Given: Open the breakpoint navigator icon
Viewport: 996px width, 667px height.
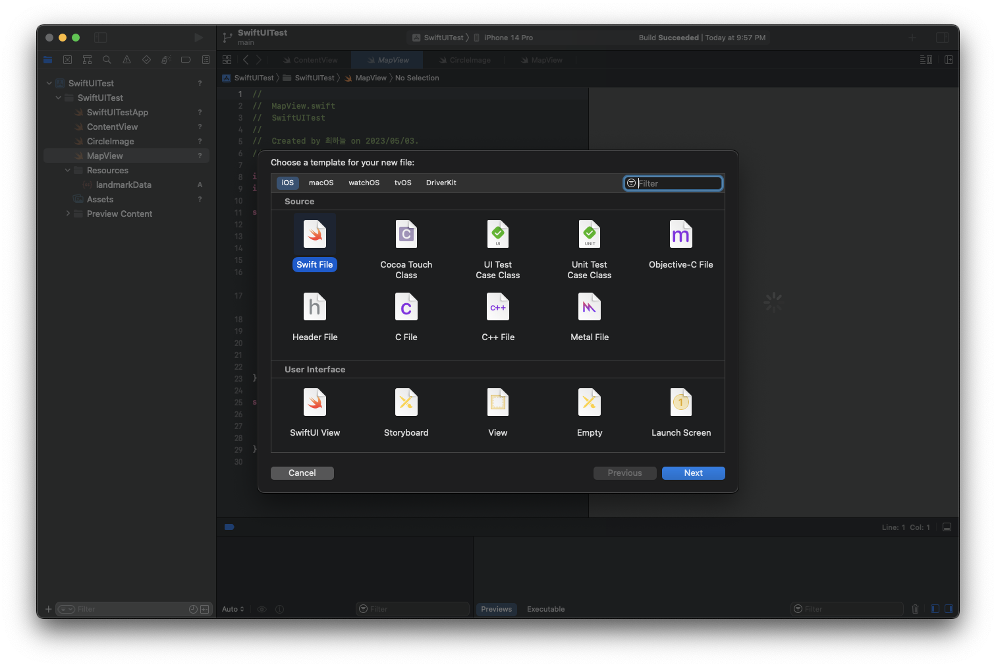Looking at the screenshot, I should [186, 59].
